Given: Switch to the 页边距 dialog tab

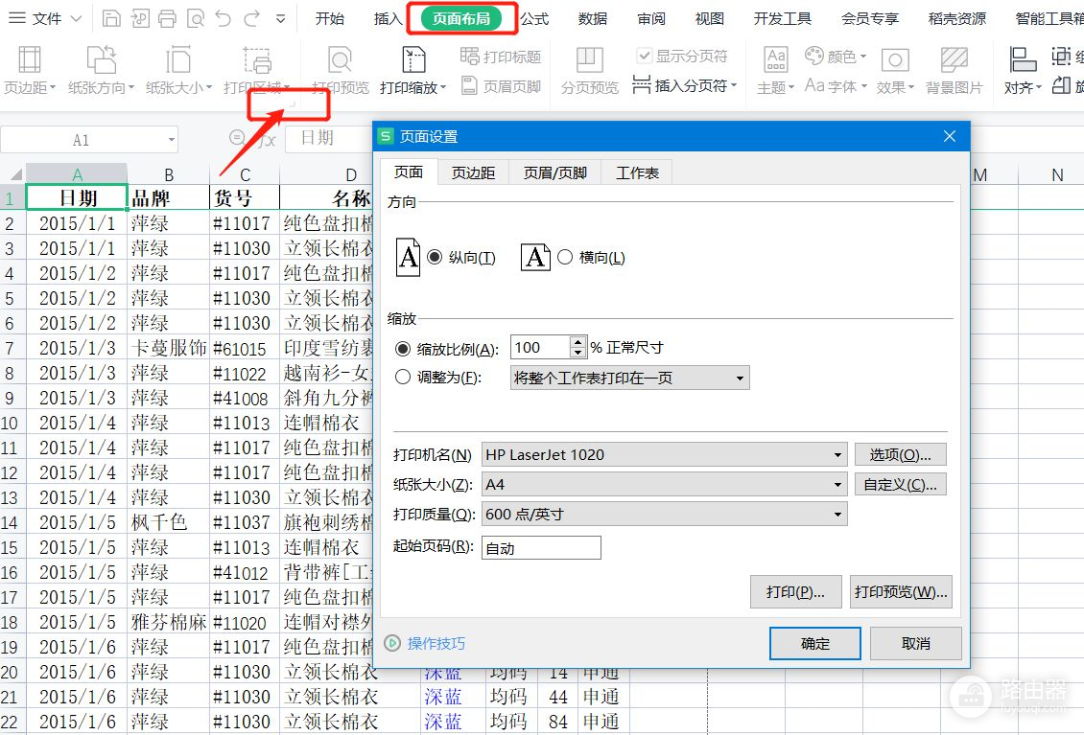Looking at the screenshot, I should 474,172.
